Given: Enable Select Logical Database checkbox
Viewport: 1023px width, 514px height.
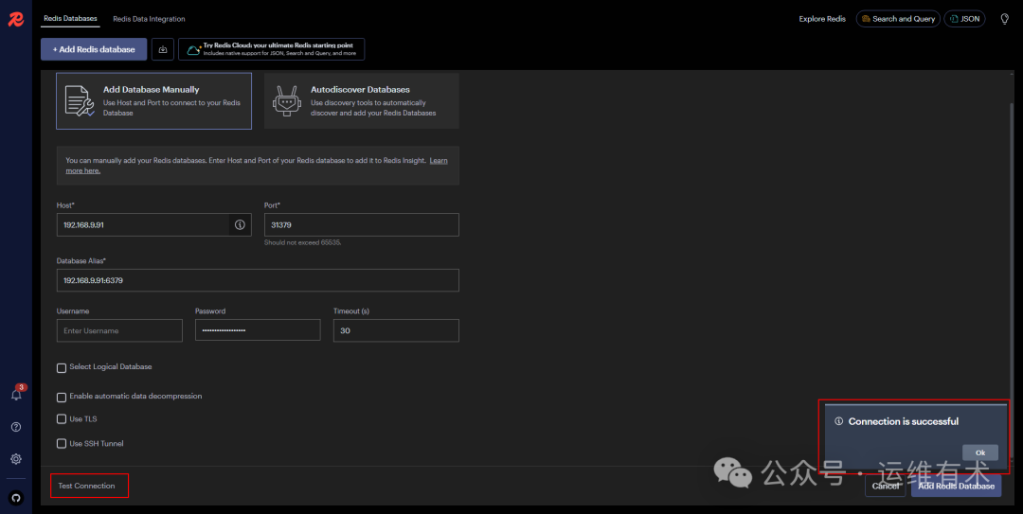Looking at the screenshot, I should pos(62,368).
